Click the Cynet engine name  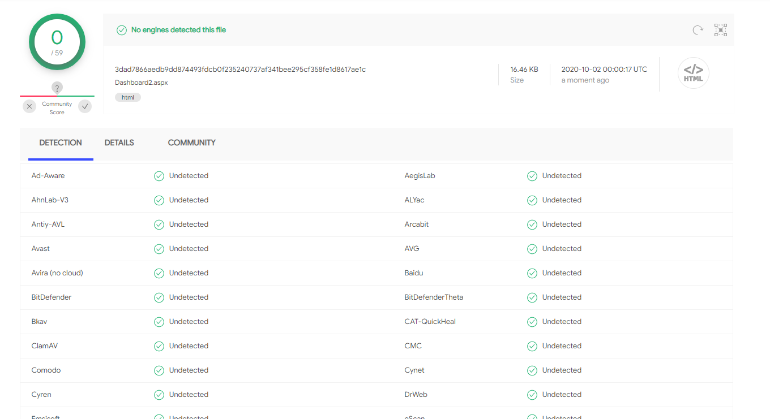point(415,370)
